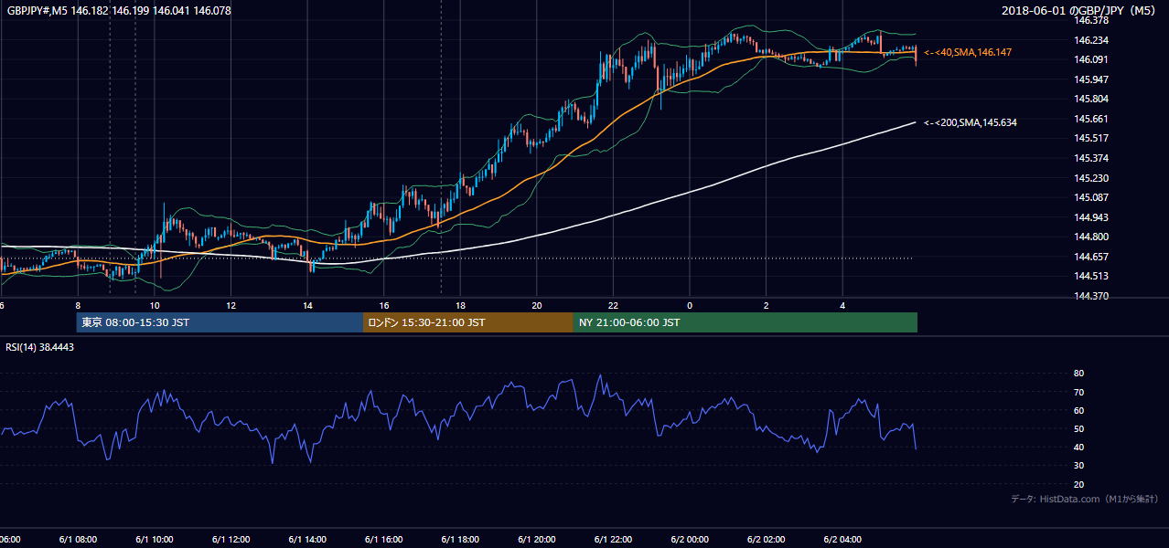Click the bottom time label 6/2 00:00
1169x548 pixels.
pos(690,540)
